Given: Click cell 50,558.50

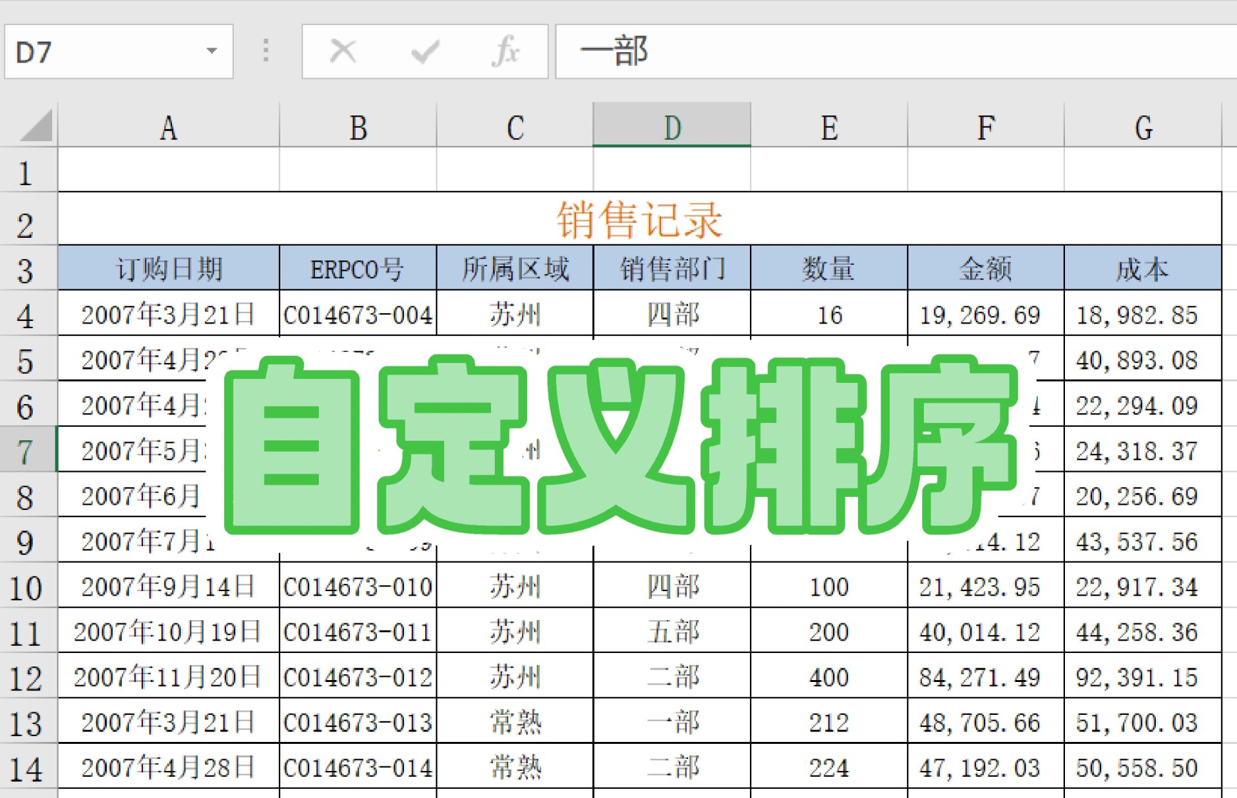Looking at the screenshot, I should click(1143, 767).
